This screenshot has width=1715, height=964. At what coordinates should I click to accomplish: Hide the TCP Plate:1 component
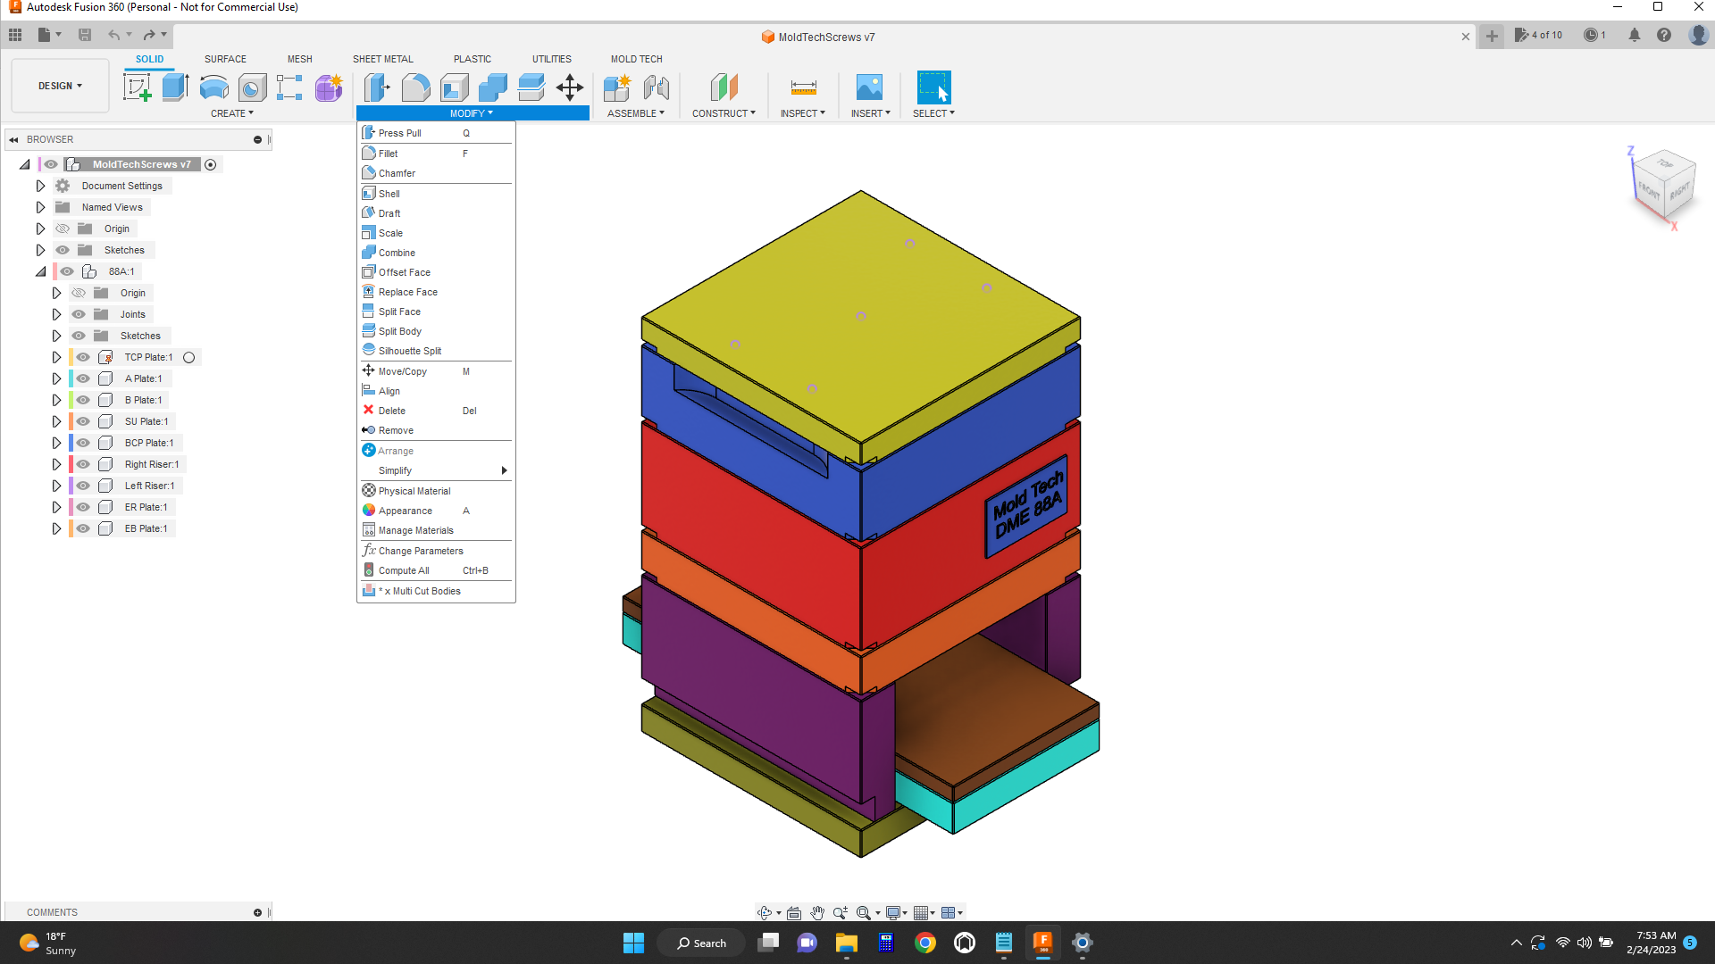coord(83,357)
